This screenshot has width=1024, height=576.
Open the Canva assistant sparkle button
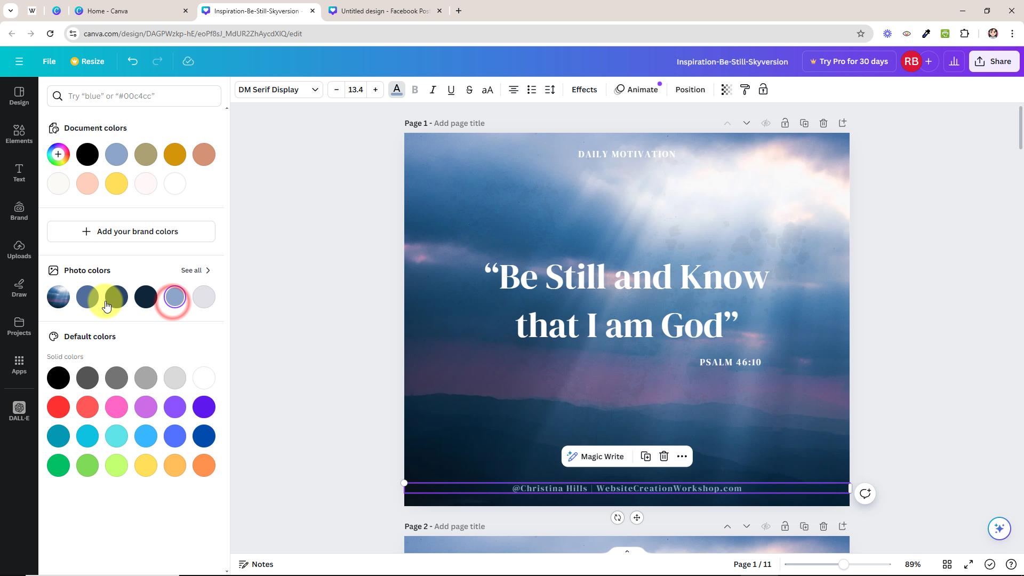(x=999, y=528)
